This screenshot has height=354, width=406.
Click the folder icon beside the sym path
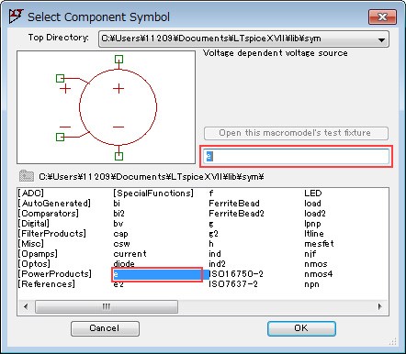pyautogui.click(x=27, y=176)
